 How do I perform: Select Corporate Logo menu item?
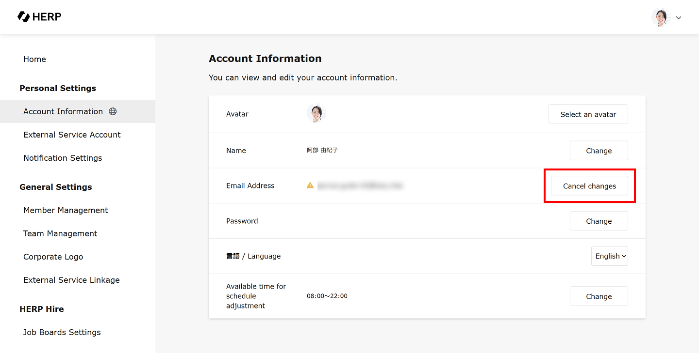click(x=53, y=257)
